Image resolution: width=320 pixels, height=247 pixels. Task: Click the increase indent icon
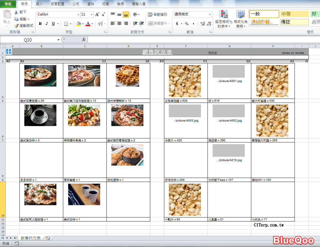coord(141,23)
